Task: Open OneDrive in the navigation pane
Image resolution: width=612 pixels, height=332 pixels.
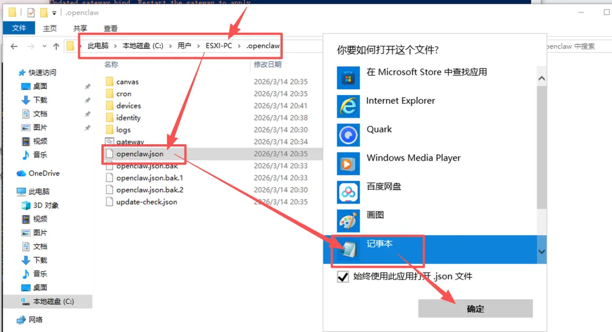Action: 44,173
